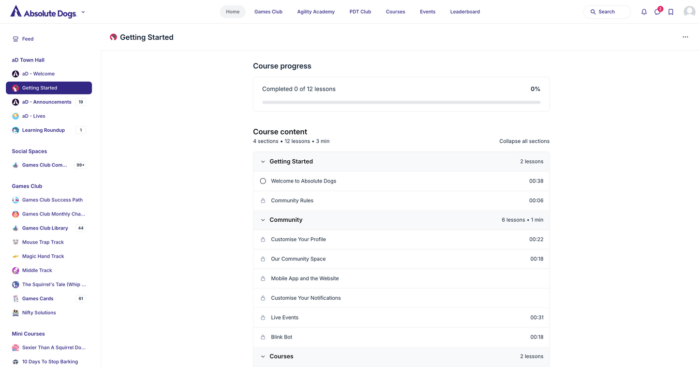
Task: Mark Welcome to Absolute Dogs lesson complete
Action: (x=263, y=181)
